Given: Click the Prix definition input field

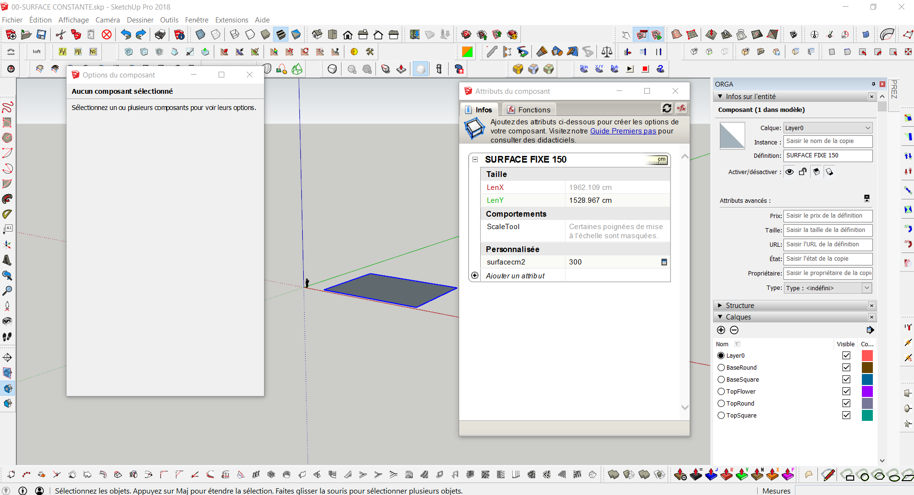Looking at the screenshot, I should [x=828, y=216].
